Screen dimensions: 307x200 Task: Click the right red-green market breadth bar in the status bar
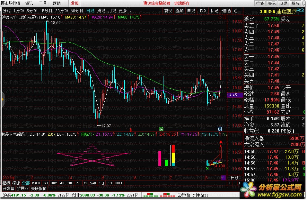pos(167,195)
